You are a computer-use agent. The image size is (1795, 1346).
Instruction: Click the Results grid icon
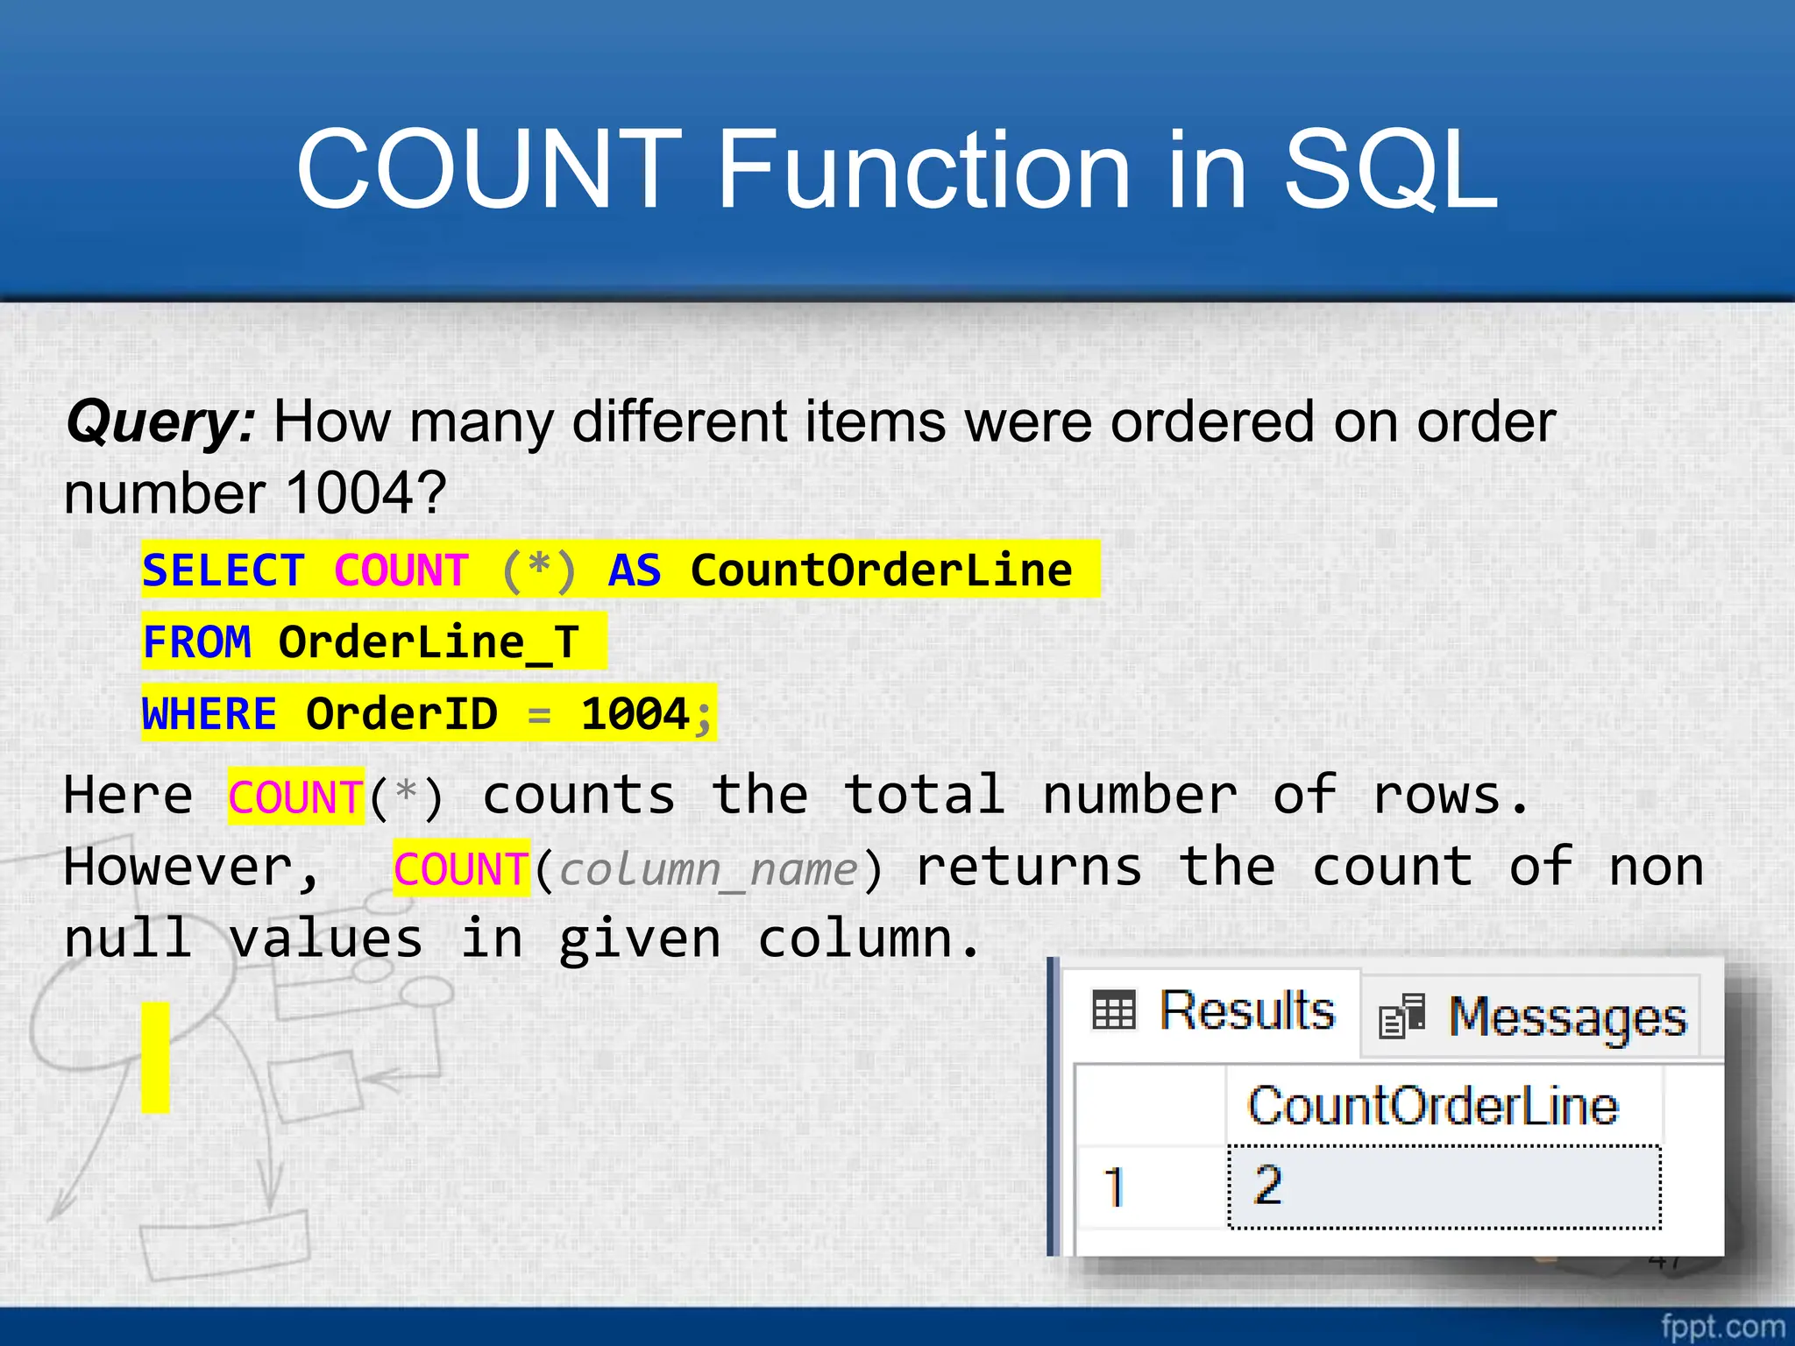(x=1114, y=1010)
